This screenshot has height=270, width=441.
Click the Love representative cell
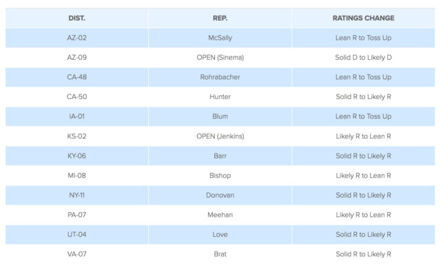point(220,235)
